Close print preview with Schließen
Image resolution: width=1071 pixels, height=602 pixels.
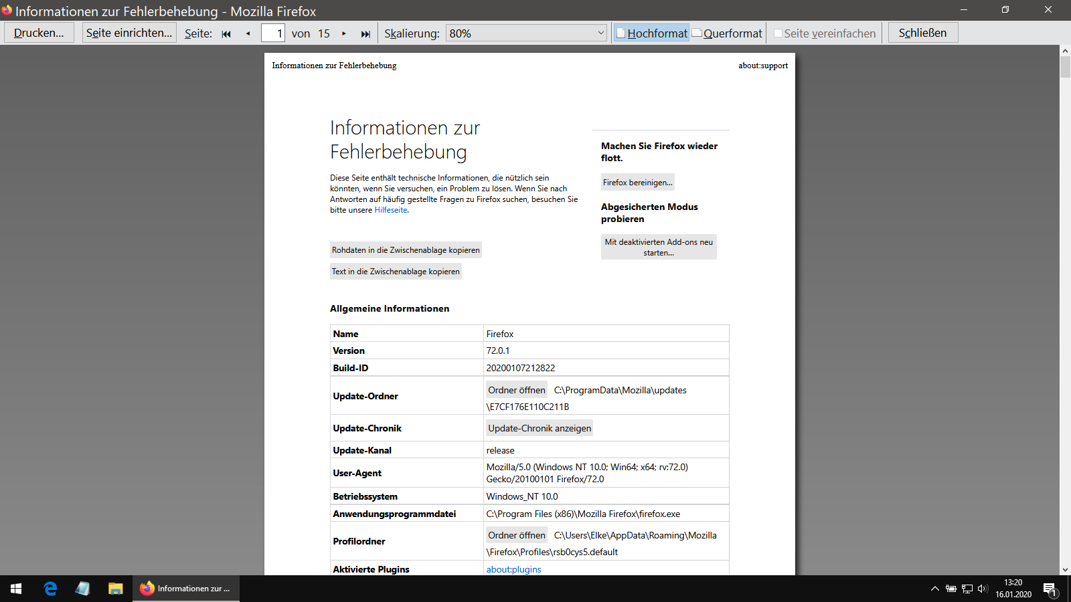point(922,33)
